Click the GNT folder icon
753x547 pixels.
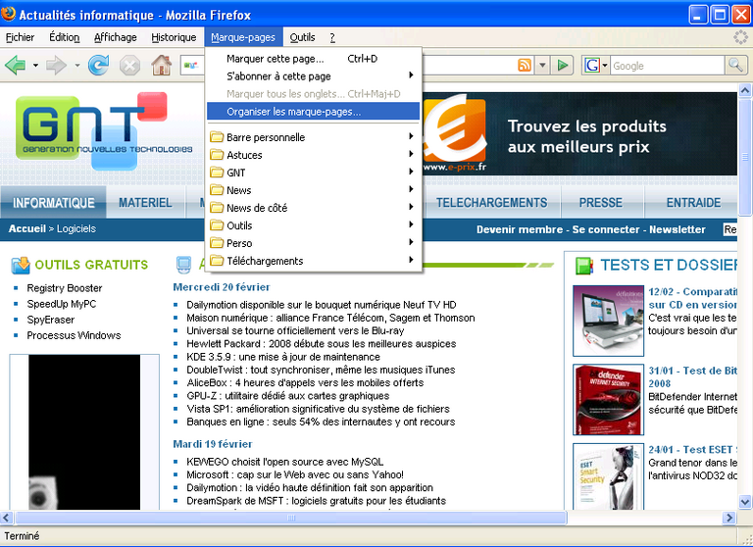point(217,173)
